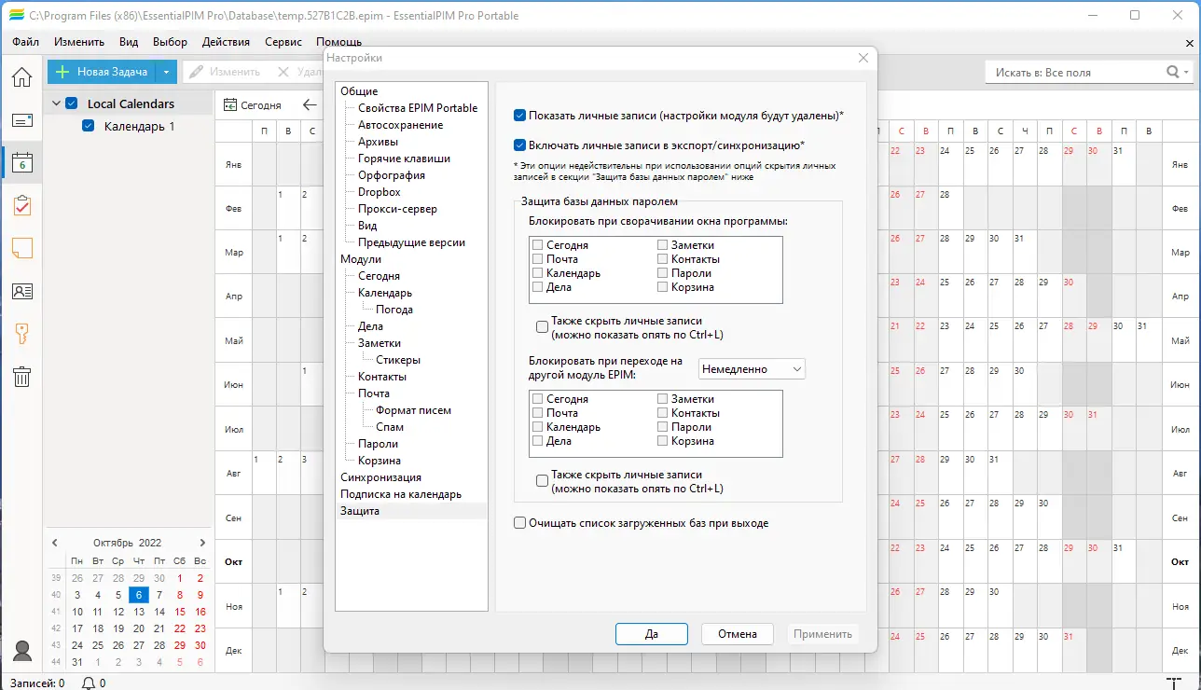
Task: Go to next month in mini calendar
Action: click(202, 543)
